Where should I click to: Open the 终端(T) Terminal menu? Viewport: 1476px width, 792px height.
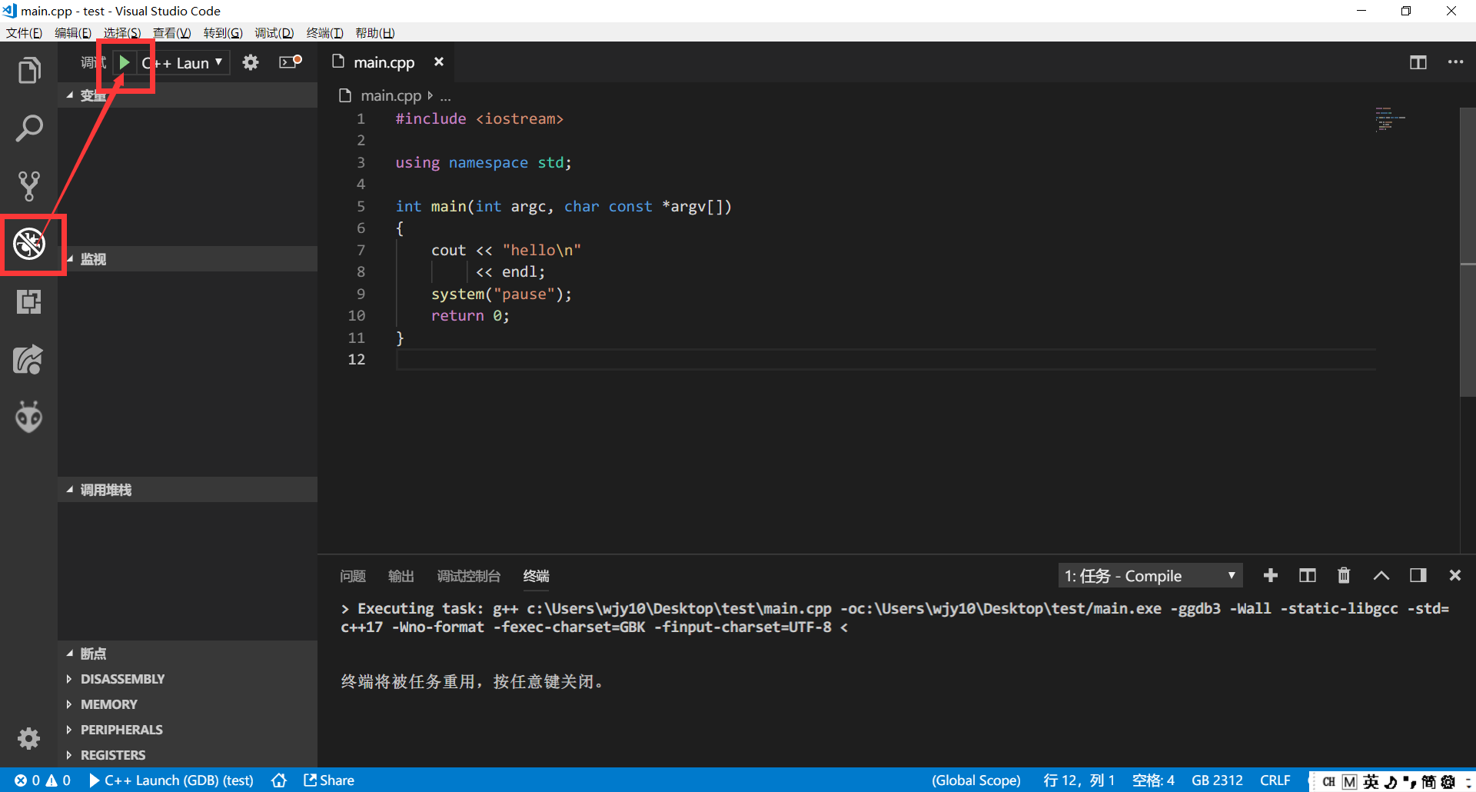coord(324,33)
